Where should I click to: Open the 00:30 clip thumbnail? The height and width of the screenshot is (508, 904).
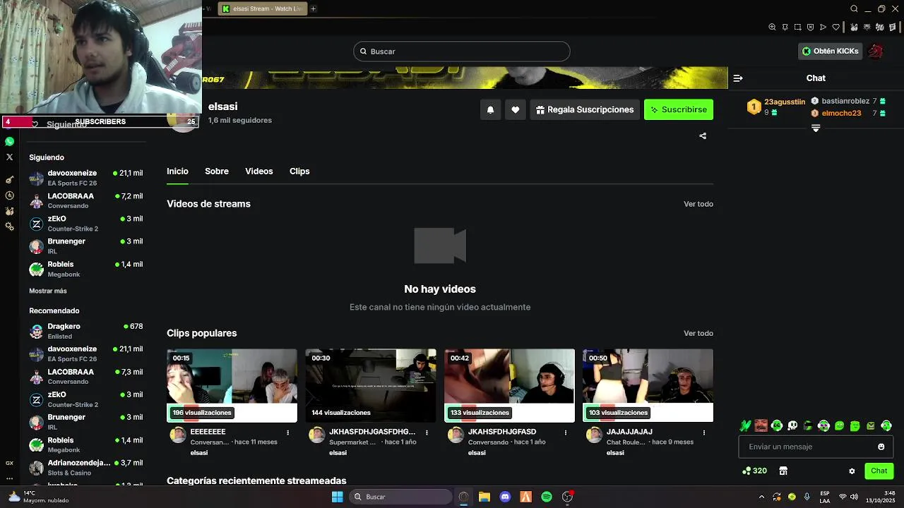tap(371, 385)
